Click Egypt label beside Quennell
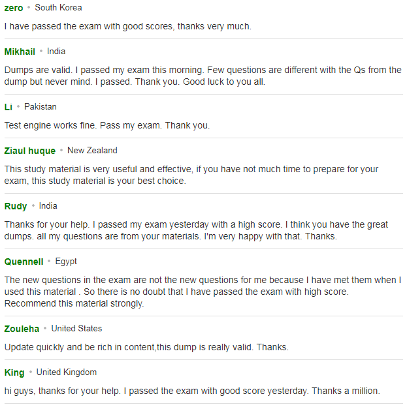 [x=66, y=262]
